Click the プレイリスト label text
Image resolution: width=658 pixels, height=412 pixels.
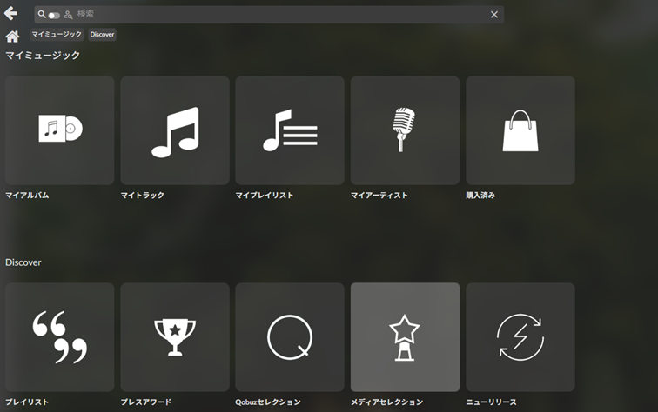point(27,402)
